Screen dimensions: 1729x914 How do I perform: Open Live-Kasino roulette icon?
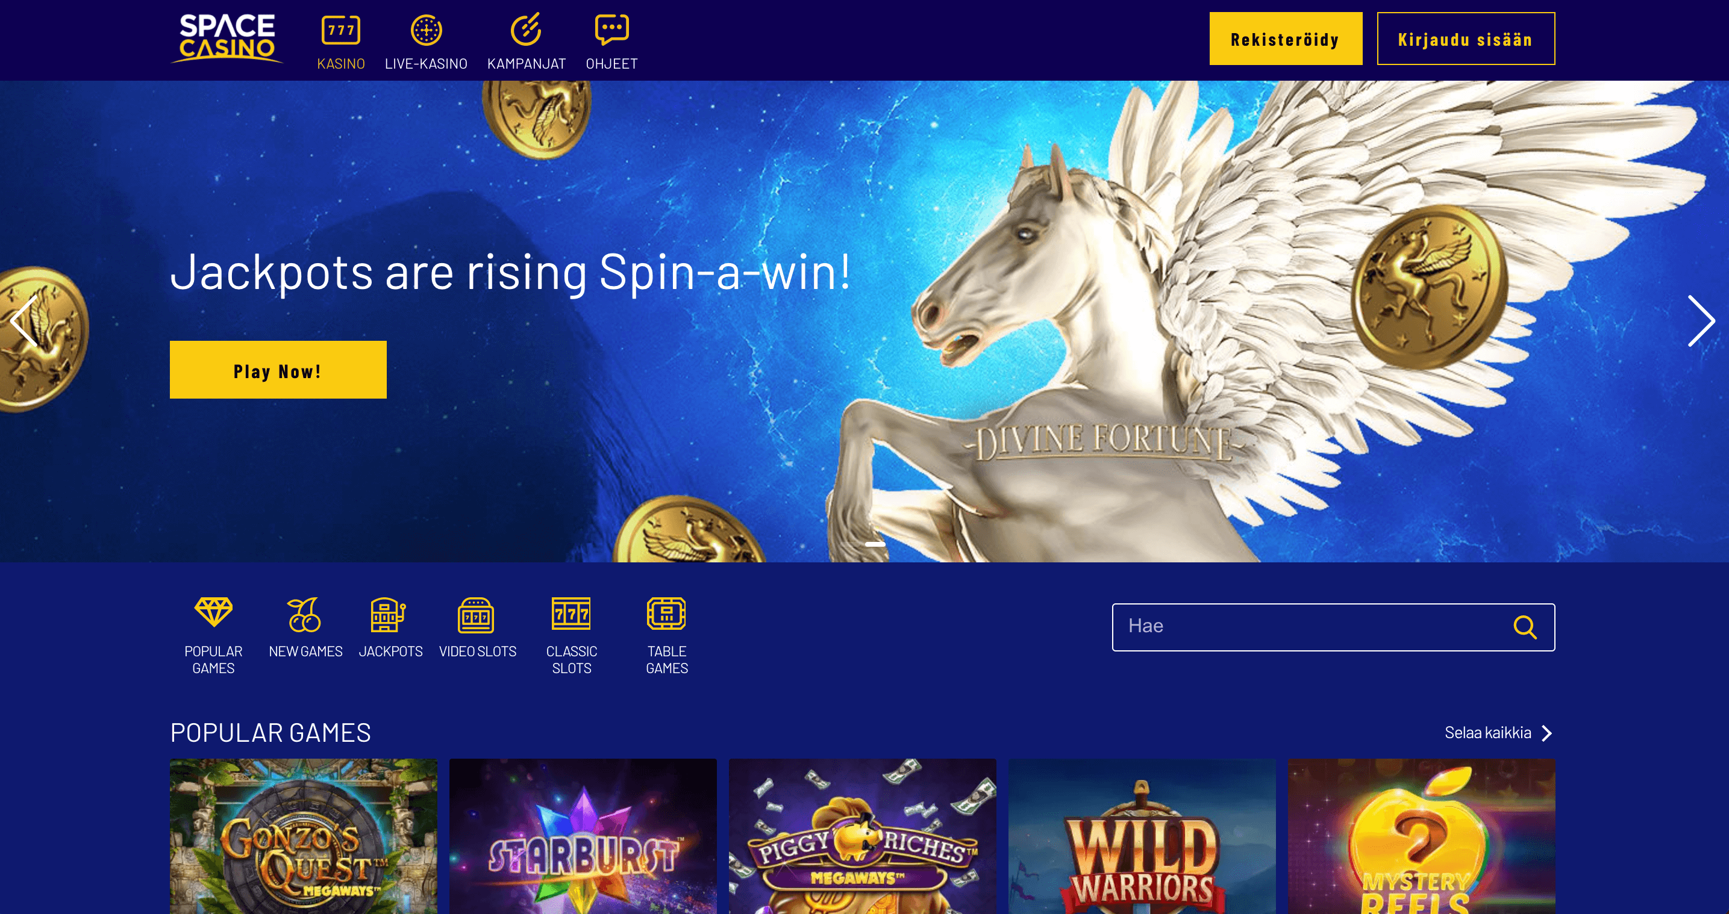426,31
